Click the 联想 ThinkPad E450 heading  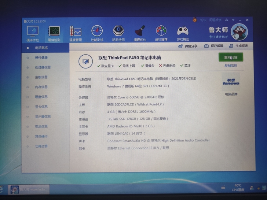(x=129, y=58)
